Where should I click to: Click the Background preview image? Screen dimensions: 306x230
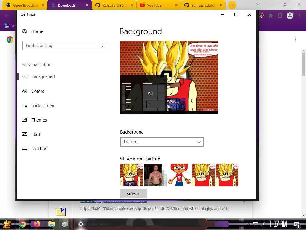click(x=169, y=78)
